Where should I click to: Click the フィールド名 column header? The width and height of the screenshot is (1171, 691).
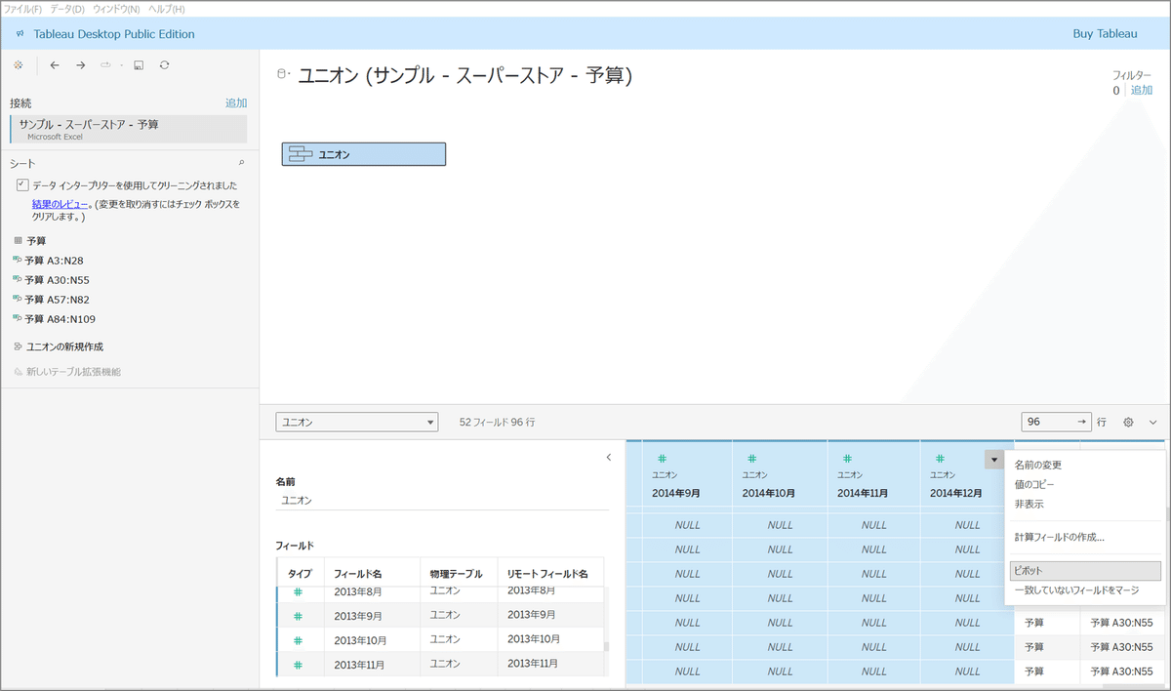(358, 574)
